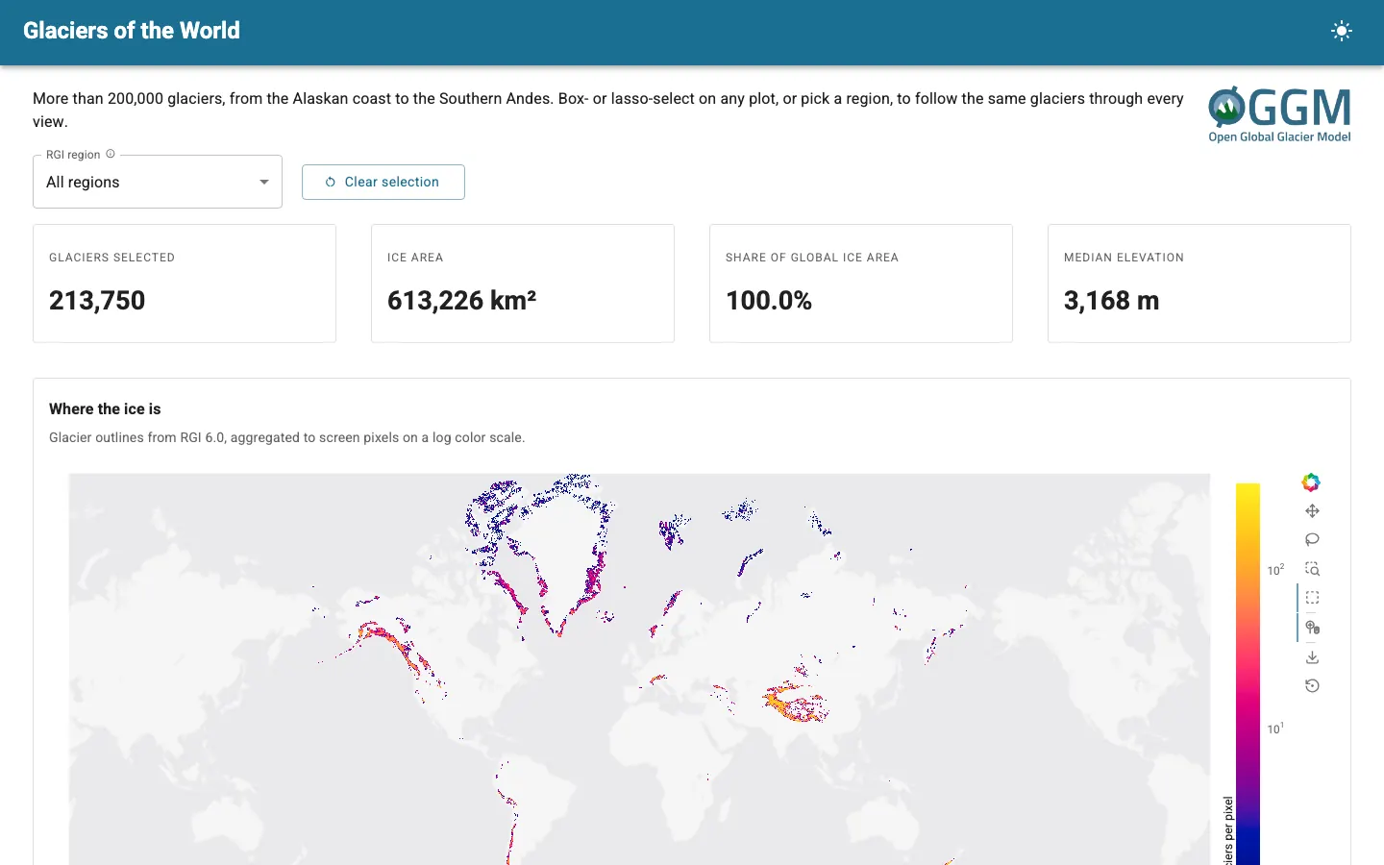
Task: Activate the Box Zoom tool
Action: [x=1312, y=569]
